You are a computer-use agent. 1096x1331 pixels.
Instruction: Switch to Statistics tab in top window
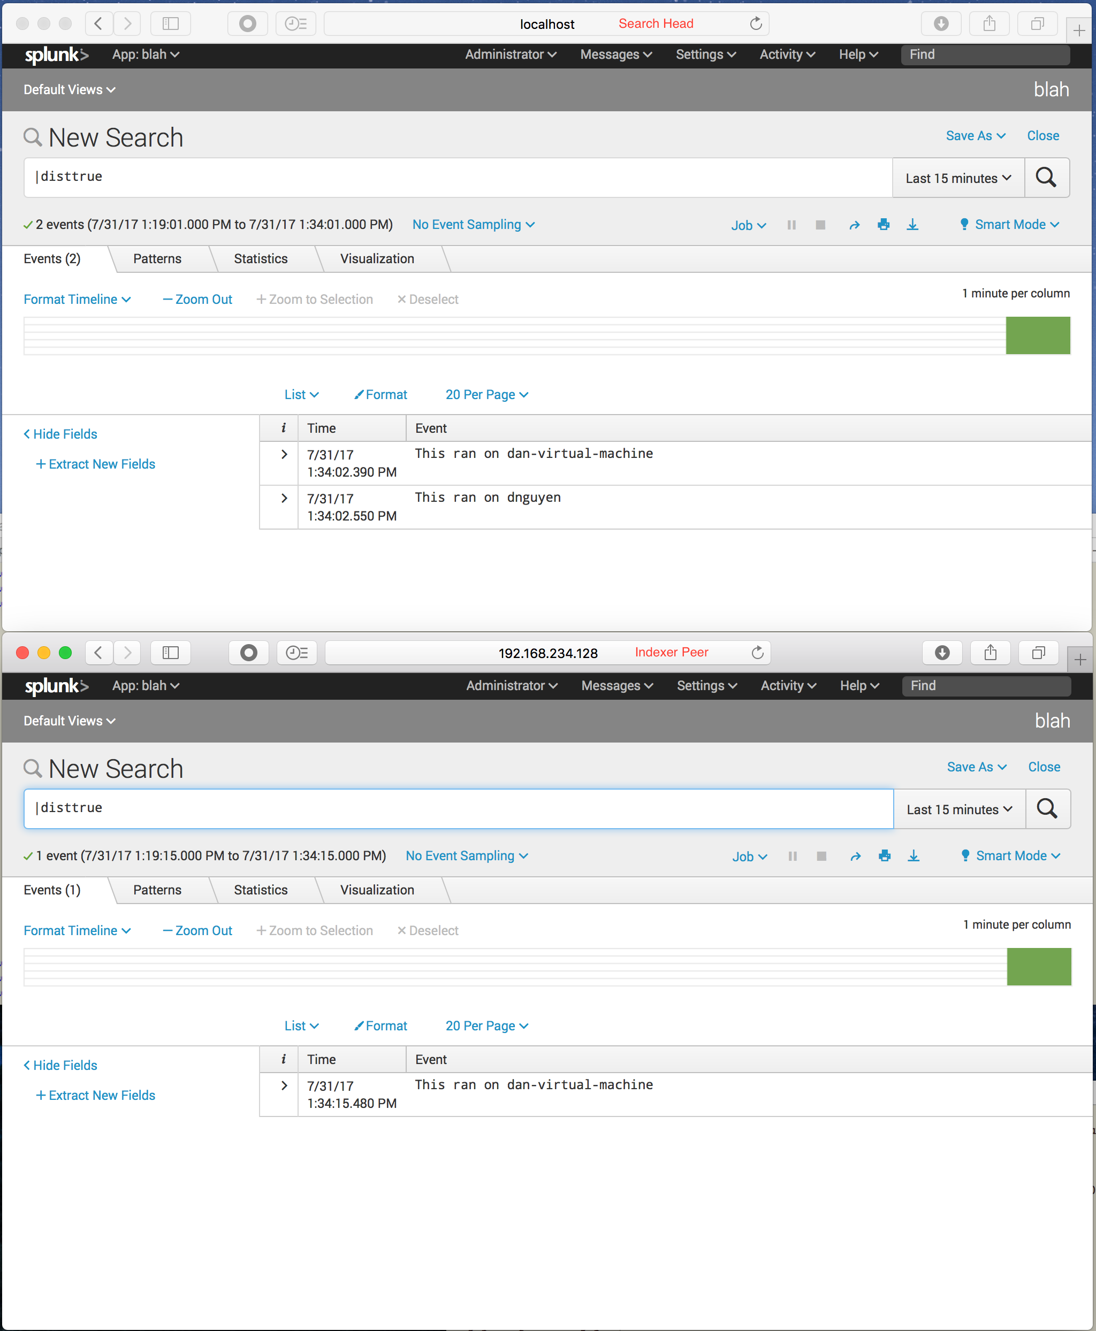260,259
